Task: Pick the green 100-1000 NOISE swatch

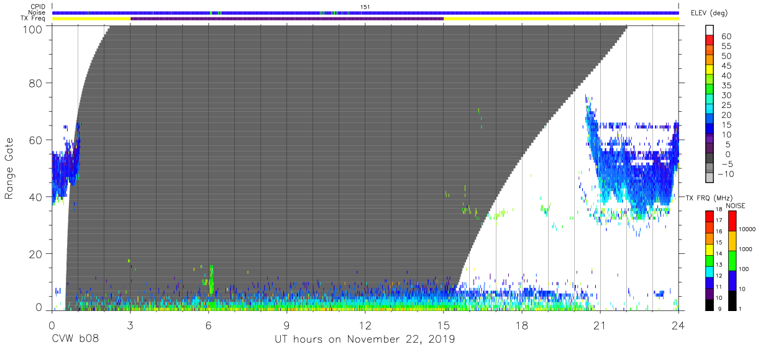Action: coord(731,260)
